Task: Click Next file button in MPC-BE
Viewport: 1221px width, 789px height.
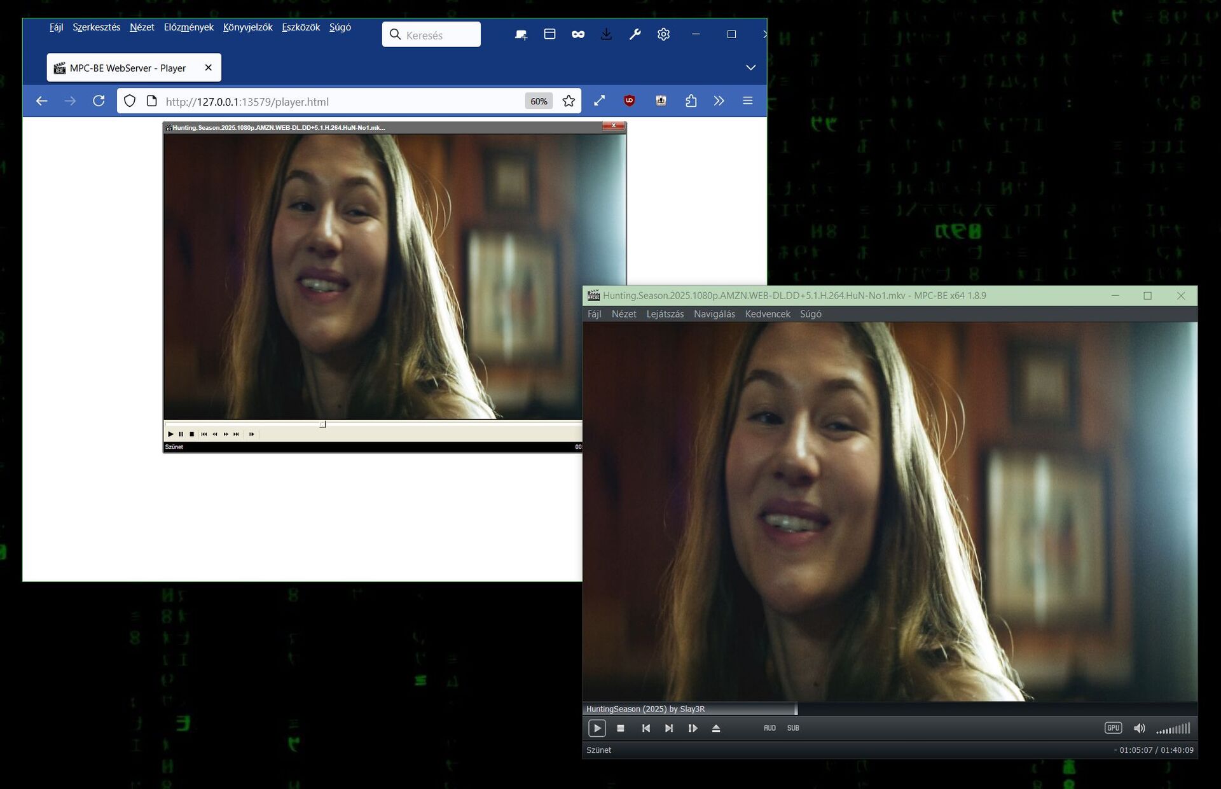Action: [669, 728]
